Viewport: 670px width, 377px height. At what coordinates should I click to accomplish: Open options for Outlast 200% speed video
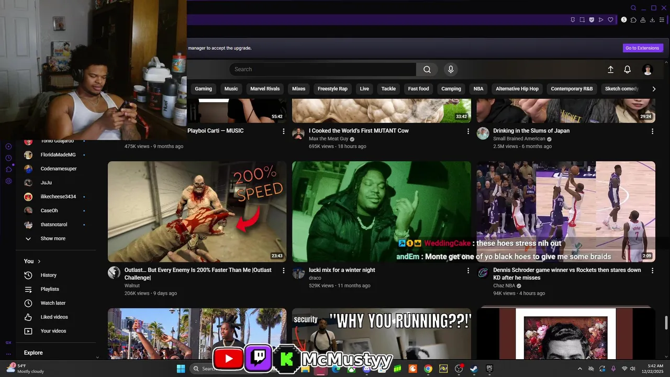click(284, 271)
